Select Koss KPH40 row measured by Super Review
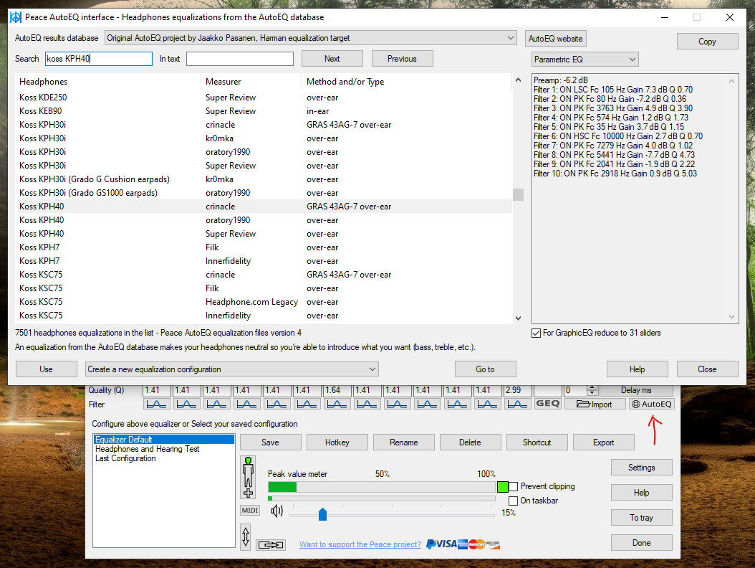Viewport: 755px width, 568px height. click(x=265, y=234)
